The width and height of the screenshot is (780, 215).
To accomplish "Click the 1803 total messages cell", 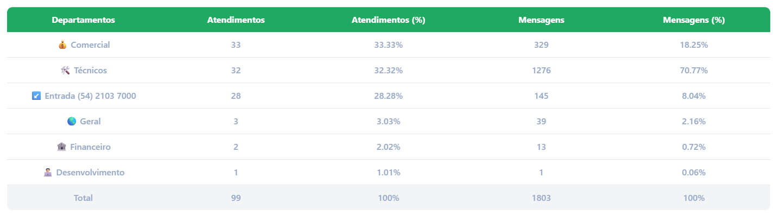I will (x=541, y=198).
